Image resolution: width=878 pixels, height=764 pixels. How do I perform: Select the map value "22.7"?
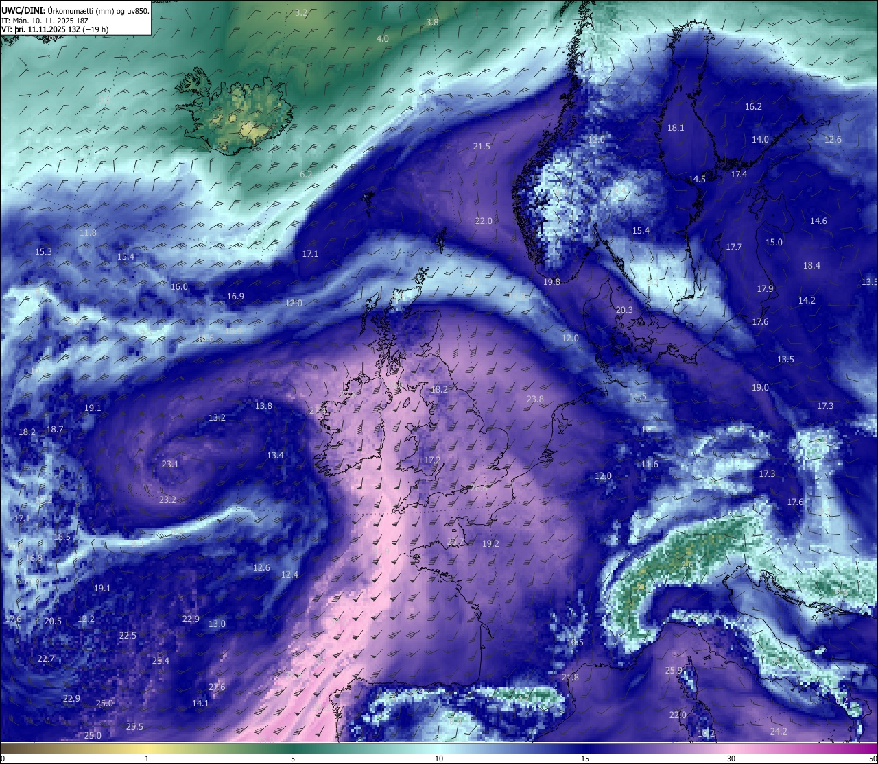tap(45, 659)
